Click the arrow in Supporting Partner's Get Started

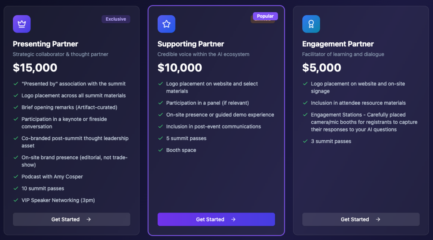(233, 219)
